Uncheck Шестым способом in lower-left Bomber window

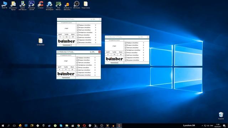point(77,70)
